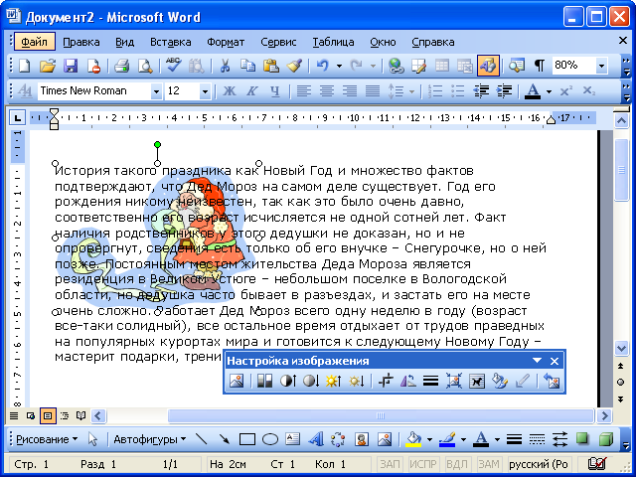Center-align the text
The image size is (636, 477).
(327, 90)
